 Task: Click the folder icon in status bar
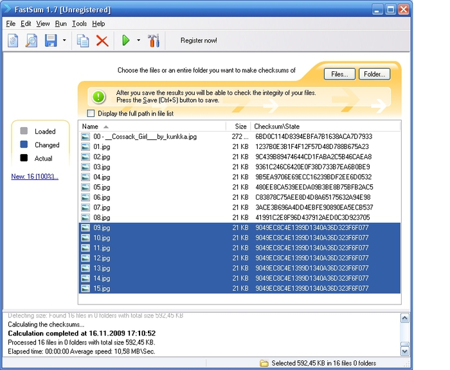264,363
